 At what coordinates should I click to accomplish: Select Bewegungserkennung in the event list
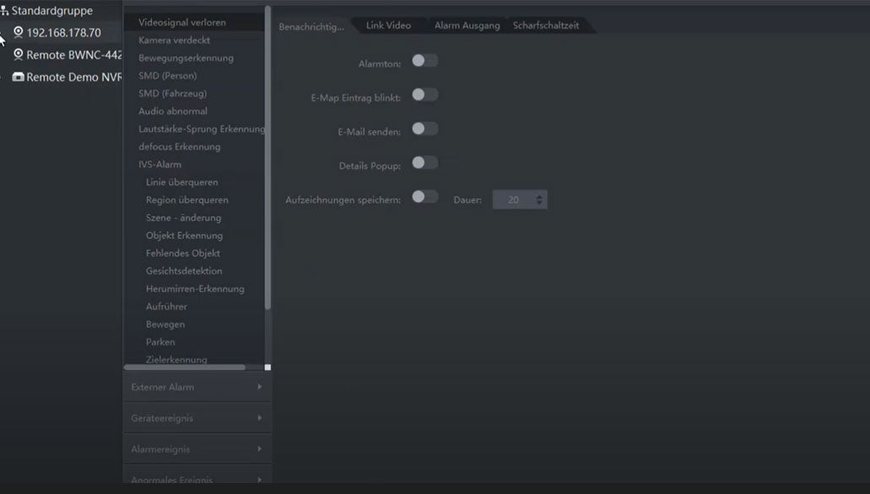186,58
